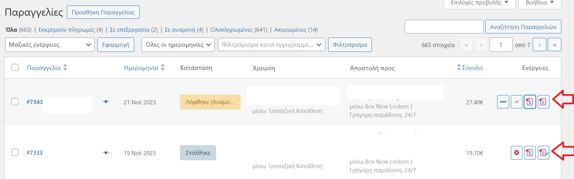Open the PDF invoice icon for order #7343
This screenshot has width=574, height=179.
tap(530, 102)
